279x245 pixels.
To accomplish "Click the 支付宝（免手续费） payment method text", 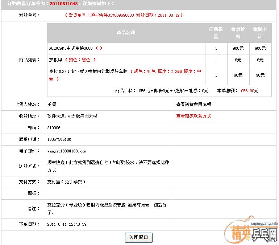I will [x=66, y=182].
